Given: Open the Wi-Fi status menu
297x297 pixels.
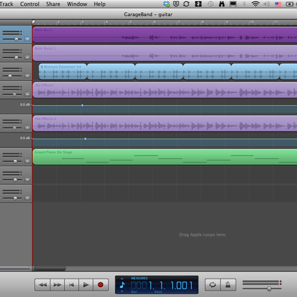Looking at the screenshot, I should (x=255, y=4).
